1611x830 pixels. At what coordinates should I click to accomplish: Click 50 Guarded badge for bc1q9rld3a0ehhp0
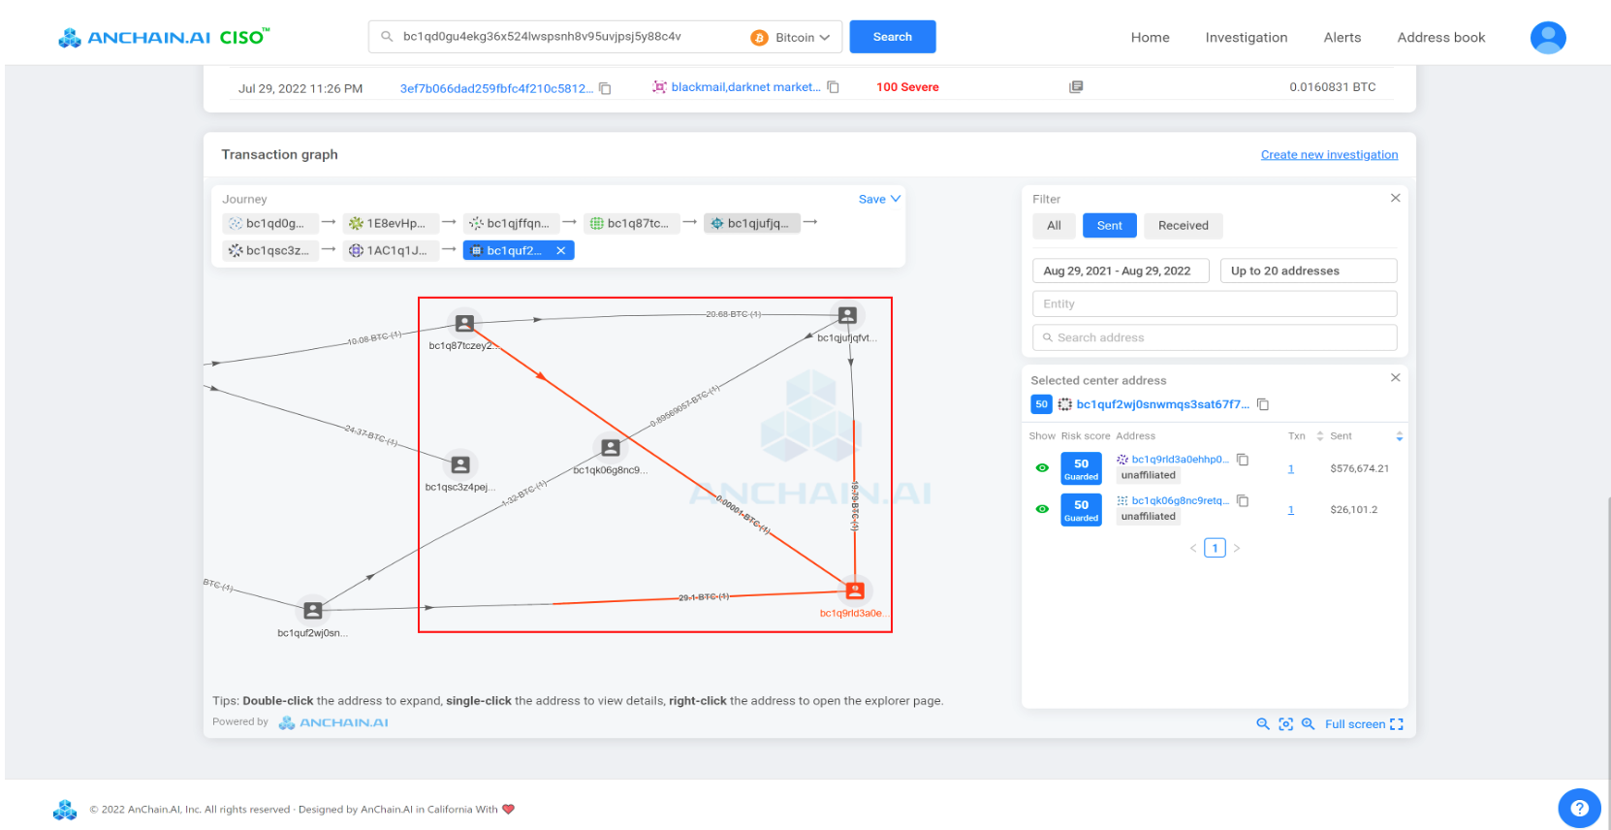tap(1081, 468)
